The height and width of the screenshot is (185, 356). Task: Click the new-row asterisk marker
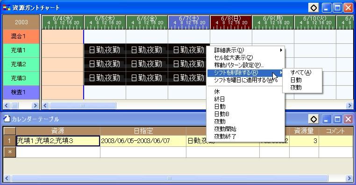(x=10, y=152)
